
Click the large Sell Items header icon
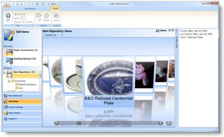(9, 35)
